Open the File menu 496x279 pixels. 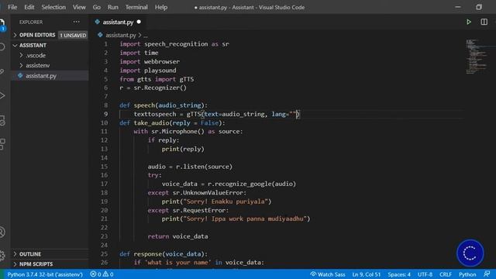[x=12, y=7]
